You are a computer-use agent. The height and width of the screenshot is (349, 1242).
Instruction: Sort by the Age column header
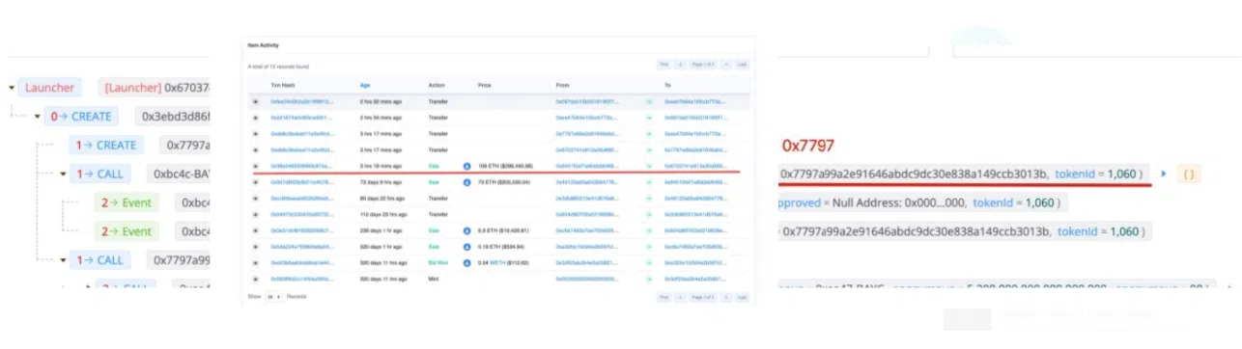click(x=365, y=85)
